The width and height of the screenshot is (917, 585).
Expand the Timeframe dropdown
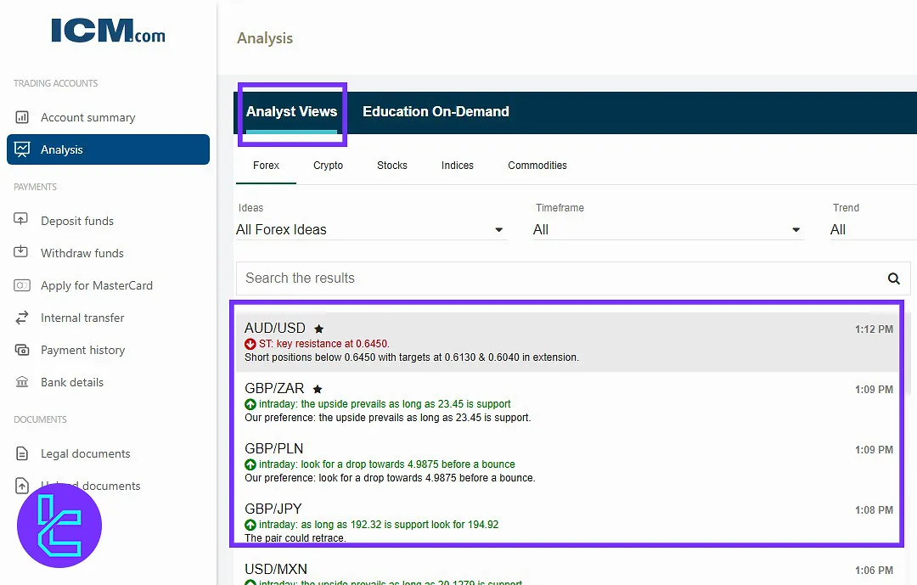click(667, 229)
